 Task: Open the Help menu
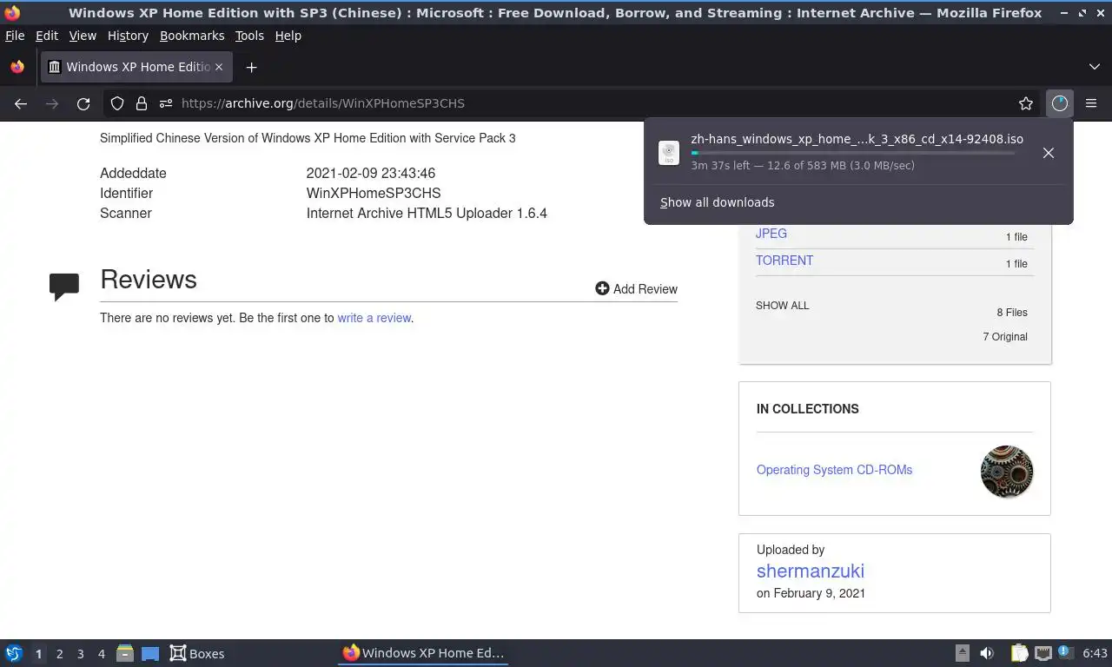[x=288, y=36]
